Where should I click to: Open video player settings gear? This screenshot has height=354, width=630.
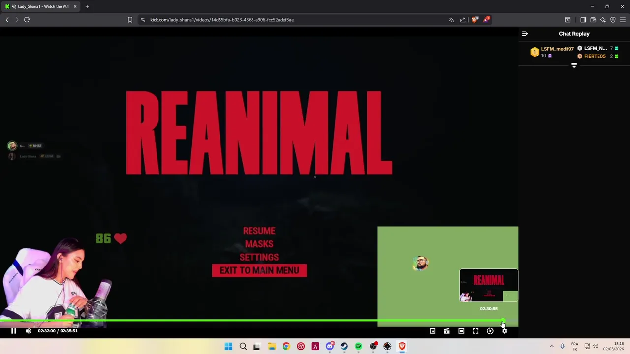coord(504,331)
